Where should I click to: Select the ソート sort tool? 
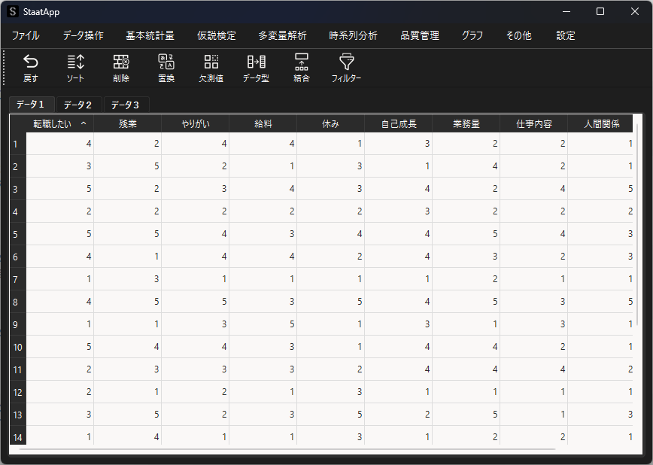pos(75,67)
